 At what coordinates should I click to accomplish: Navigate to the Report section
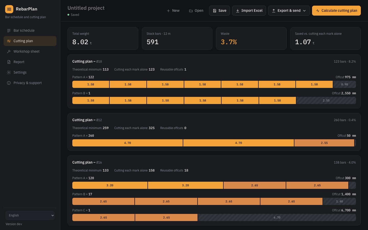(x=30, y=62)
